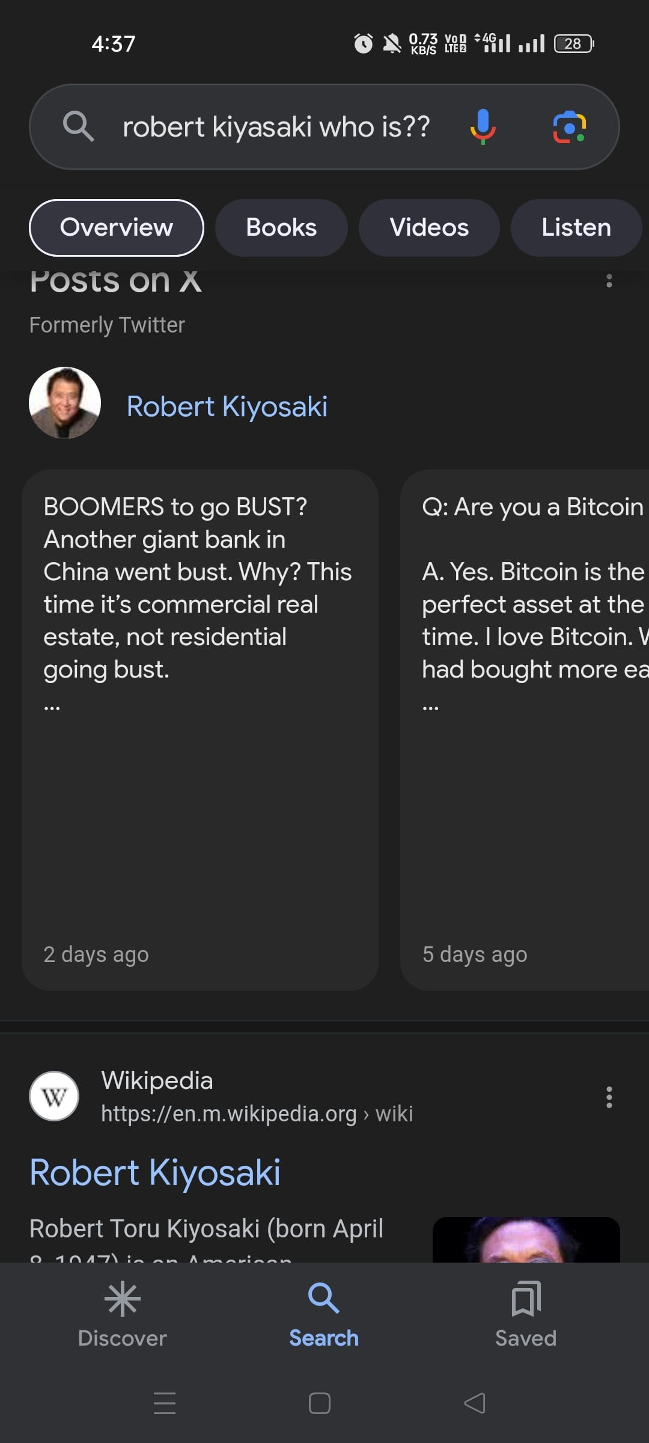Tap the Wikipedia favicon

[x=54, y=1095]
